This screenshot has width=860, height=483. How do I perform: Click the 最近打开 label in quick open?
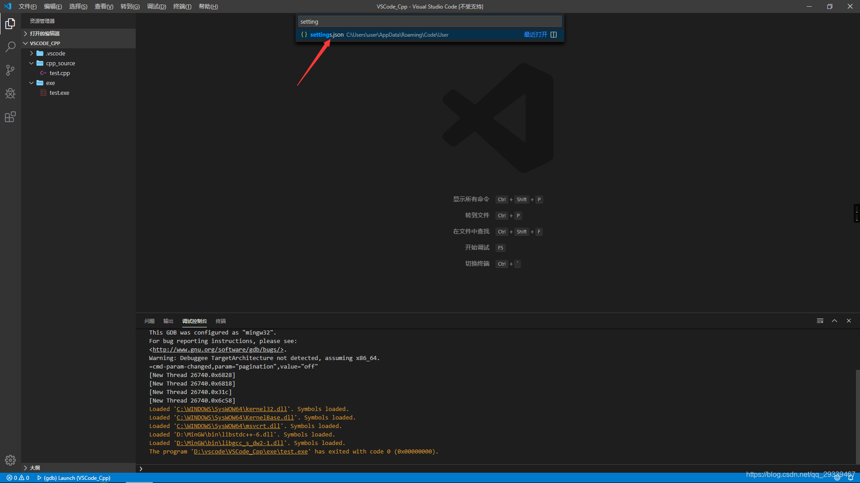coord(536,35)
